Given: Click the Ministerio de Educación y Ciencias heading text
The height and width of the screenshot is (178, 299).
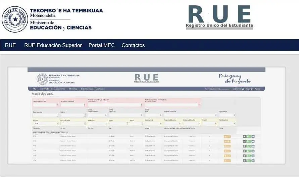Looking at the screenshot, I should point(61,25).
